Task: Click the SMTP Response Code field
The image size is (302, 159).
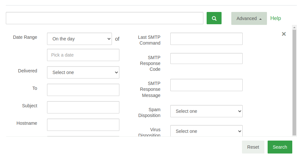Action: pyautogui.click(x=206, y=58)
